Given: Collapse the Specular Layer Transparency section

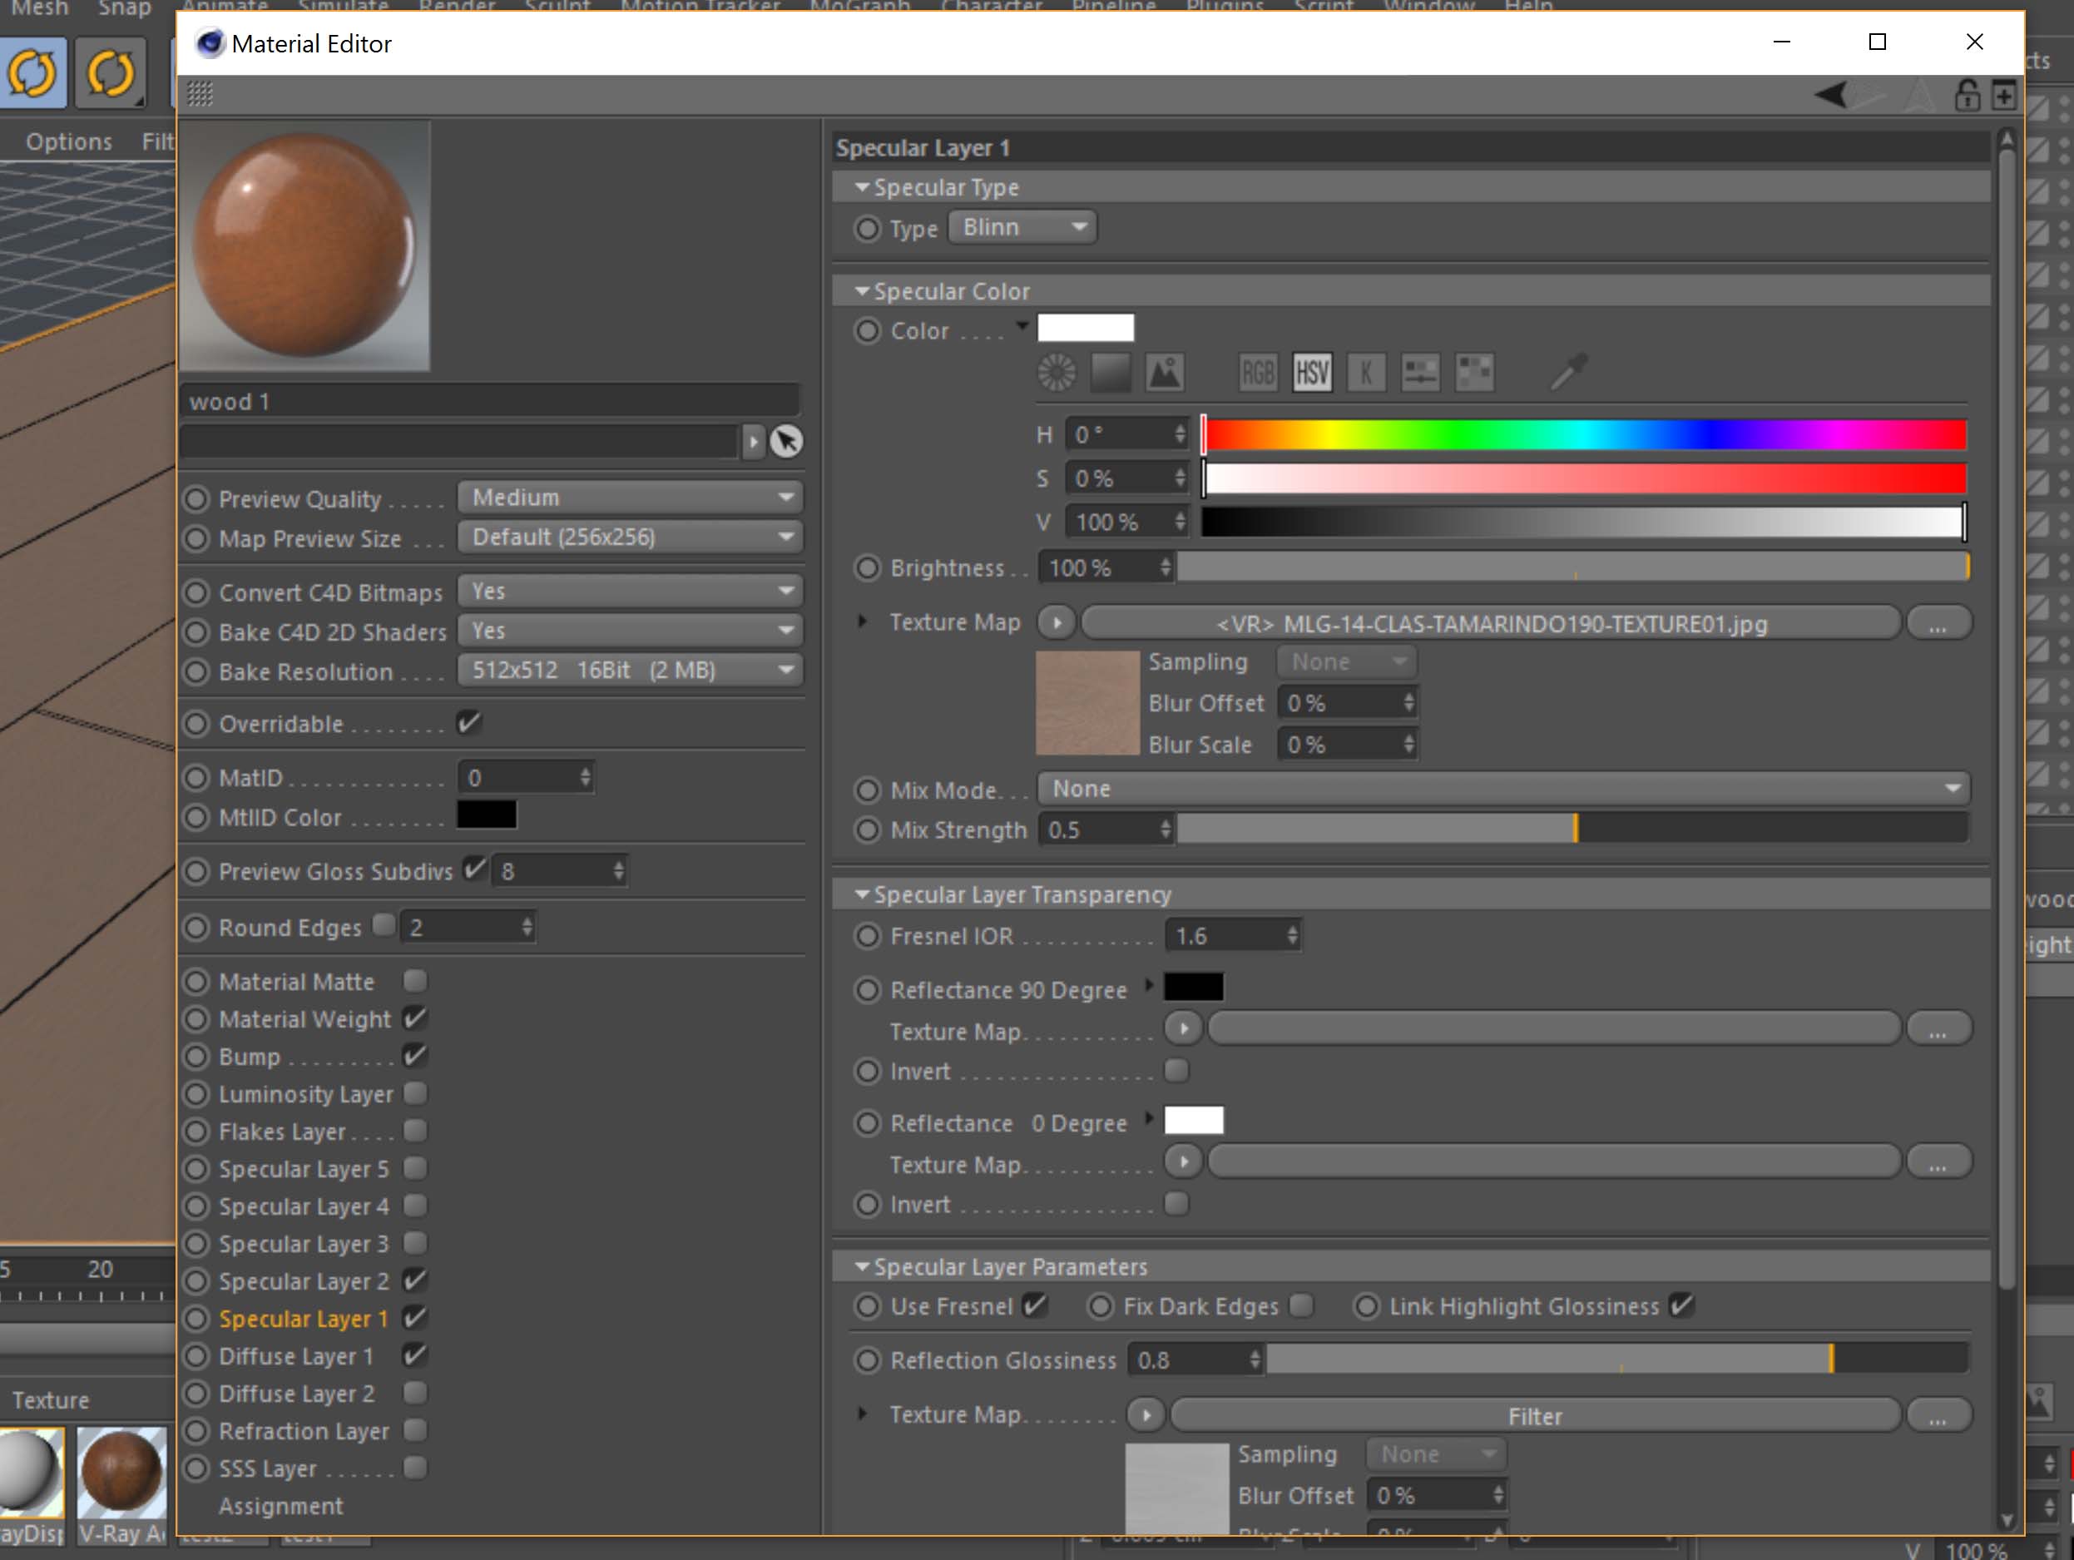Looking at the screenshot, I should pyautogui.click(x=862, y=894).
